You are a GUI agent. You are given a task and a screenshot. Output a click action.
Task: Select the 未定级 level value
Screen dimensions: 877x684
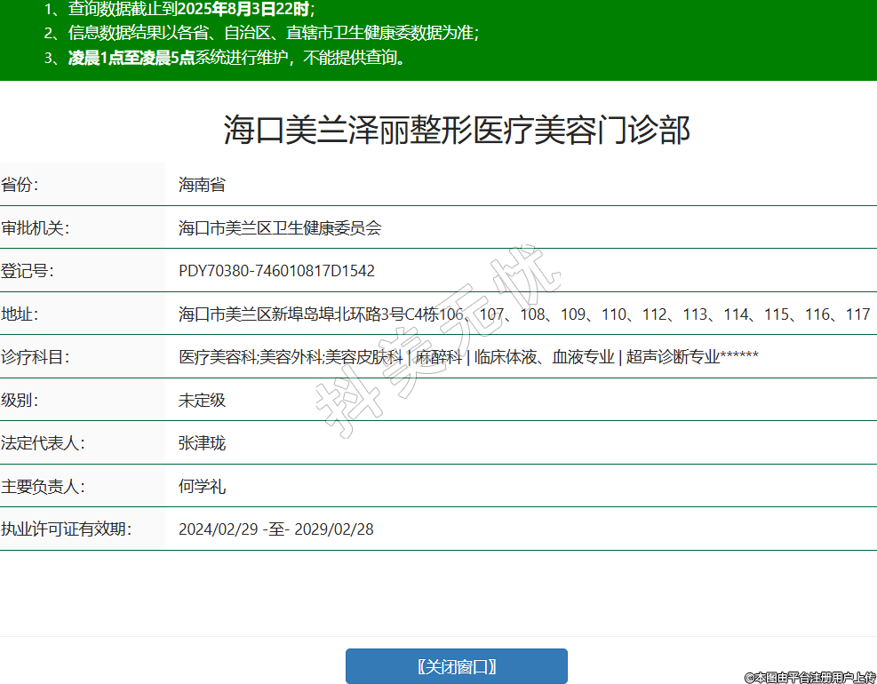pyautogui.click(x=202, y=400)
